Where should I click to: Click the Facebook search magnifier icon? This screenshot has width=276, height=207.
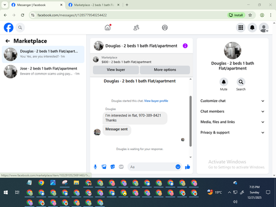[20, 28]
